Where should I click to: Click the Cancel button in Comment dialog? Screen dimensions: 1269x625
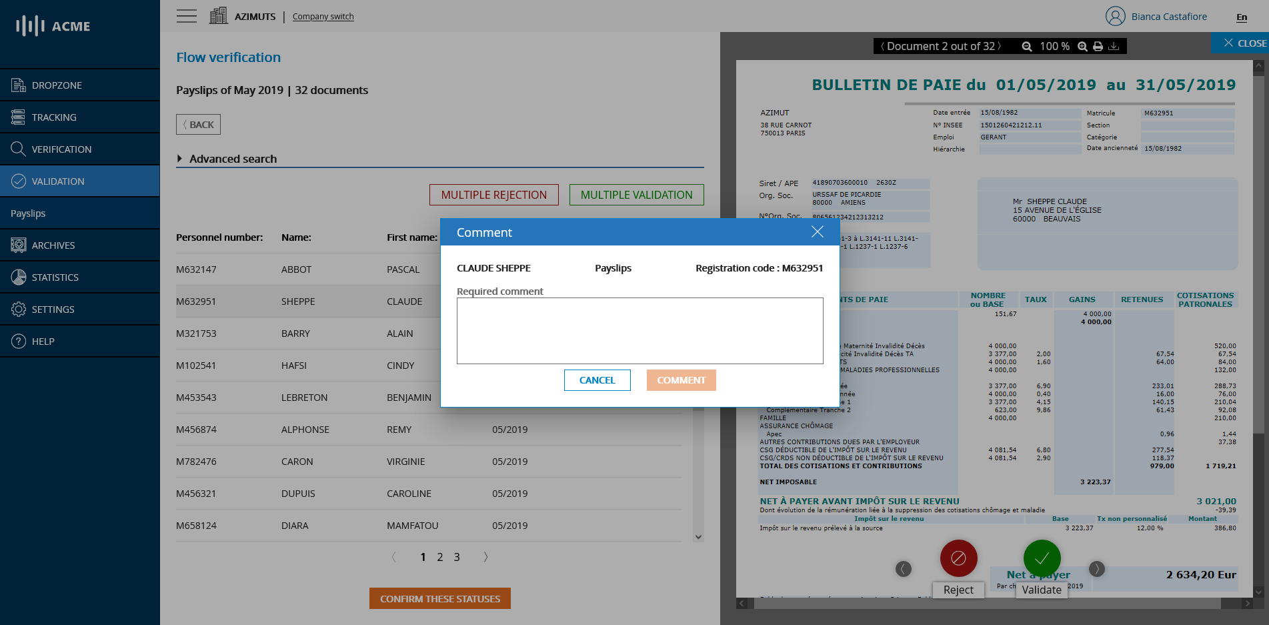tap(597, 380)
